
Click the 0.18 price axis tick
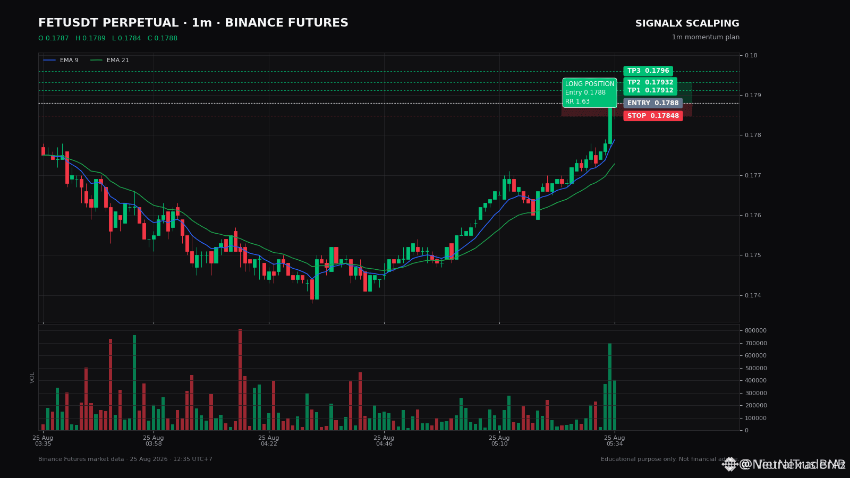point(751,56)
